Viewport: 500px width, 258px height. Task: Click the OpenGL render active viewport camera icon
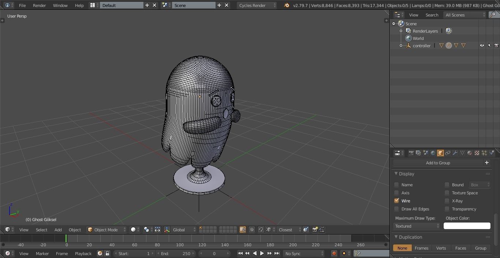point(315,229)
